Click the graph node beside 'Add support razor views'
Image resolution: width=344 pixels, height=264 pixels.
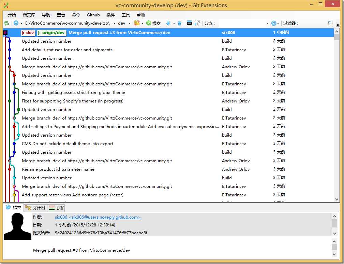(x=14, y=195)
